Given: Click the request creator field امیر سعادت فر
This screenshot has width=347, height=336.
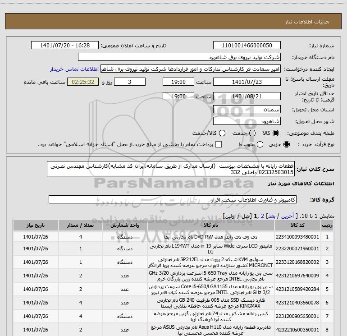Looking at the screenshot, I should pyautogui.click(x=191, y=69).
